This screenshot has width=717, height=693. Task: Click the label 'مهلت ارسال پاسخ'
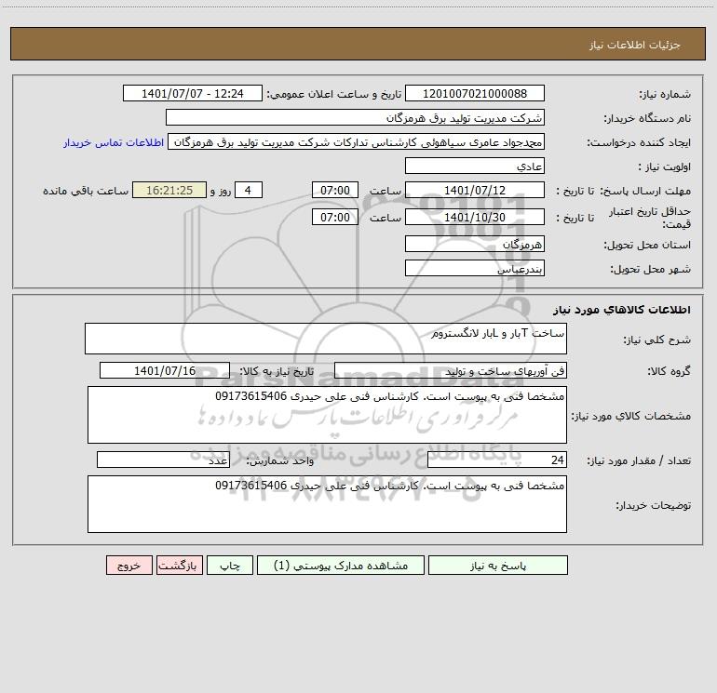click(x=644, y=191)
